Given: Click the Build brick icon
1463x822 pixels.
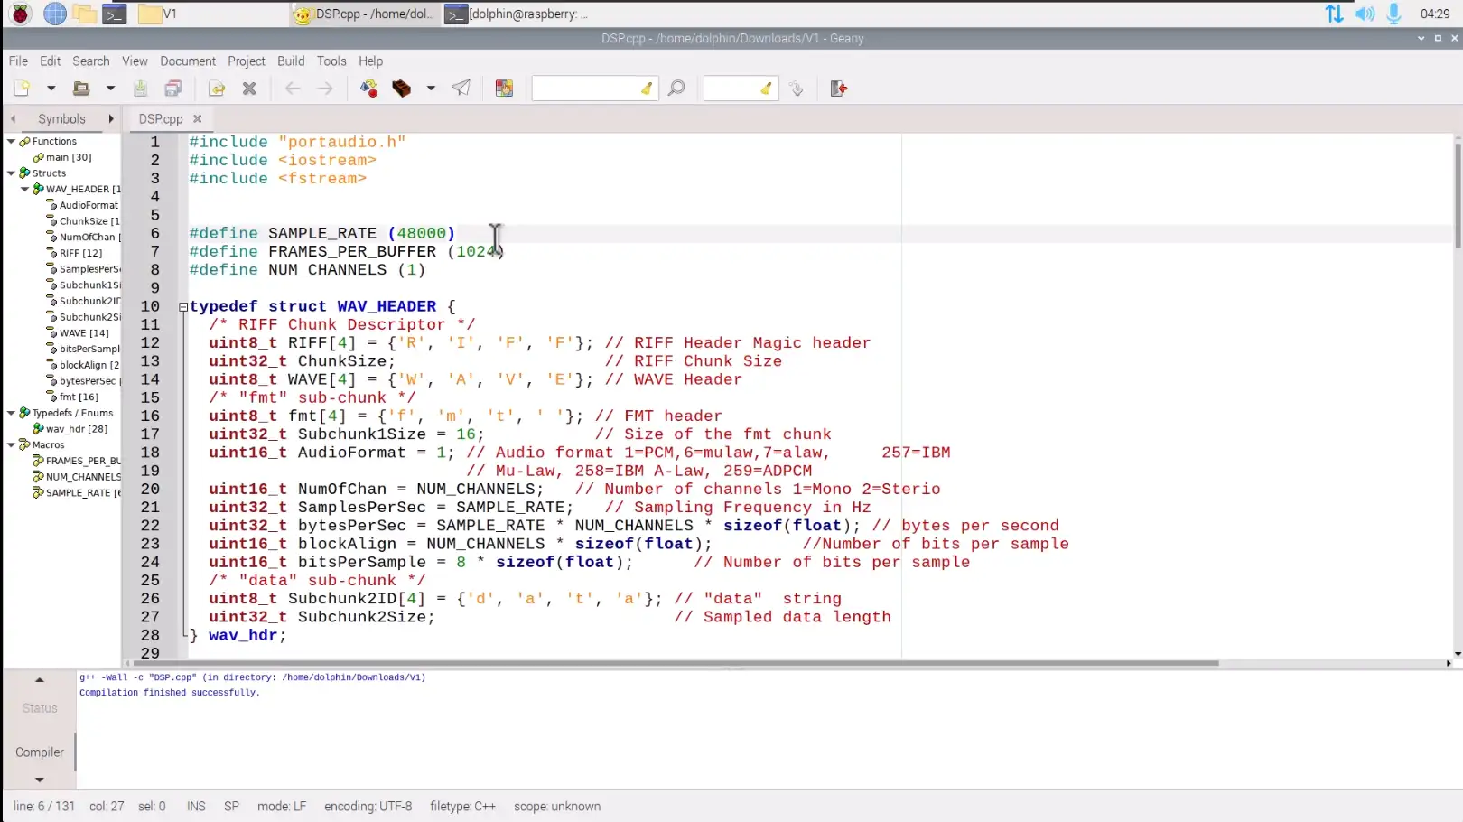Looking at the screenshot, I should pos(401,89).
